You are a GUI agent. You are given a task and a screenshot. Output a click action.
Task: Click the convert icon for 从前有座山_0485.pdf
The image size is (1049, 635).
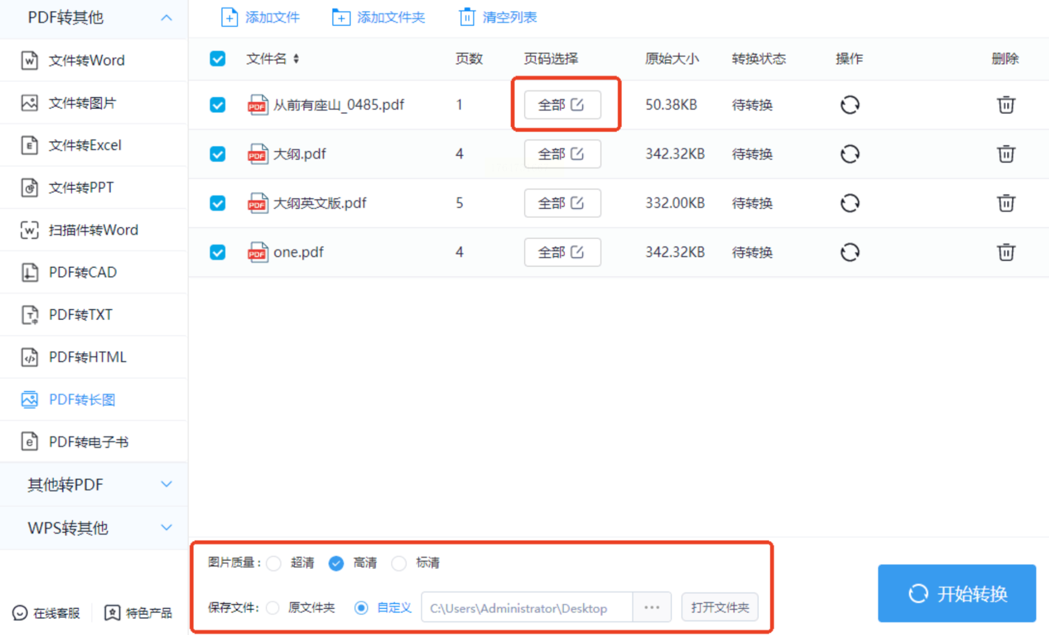(849, 105)
